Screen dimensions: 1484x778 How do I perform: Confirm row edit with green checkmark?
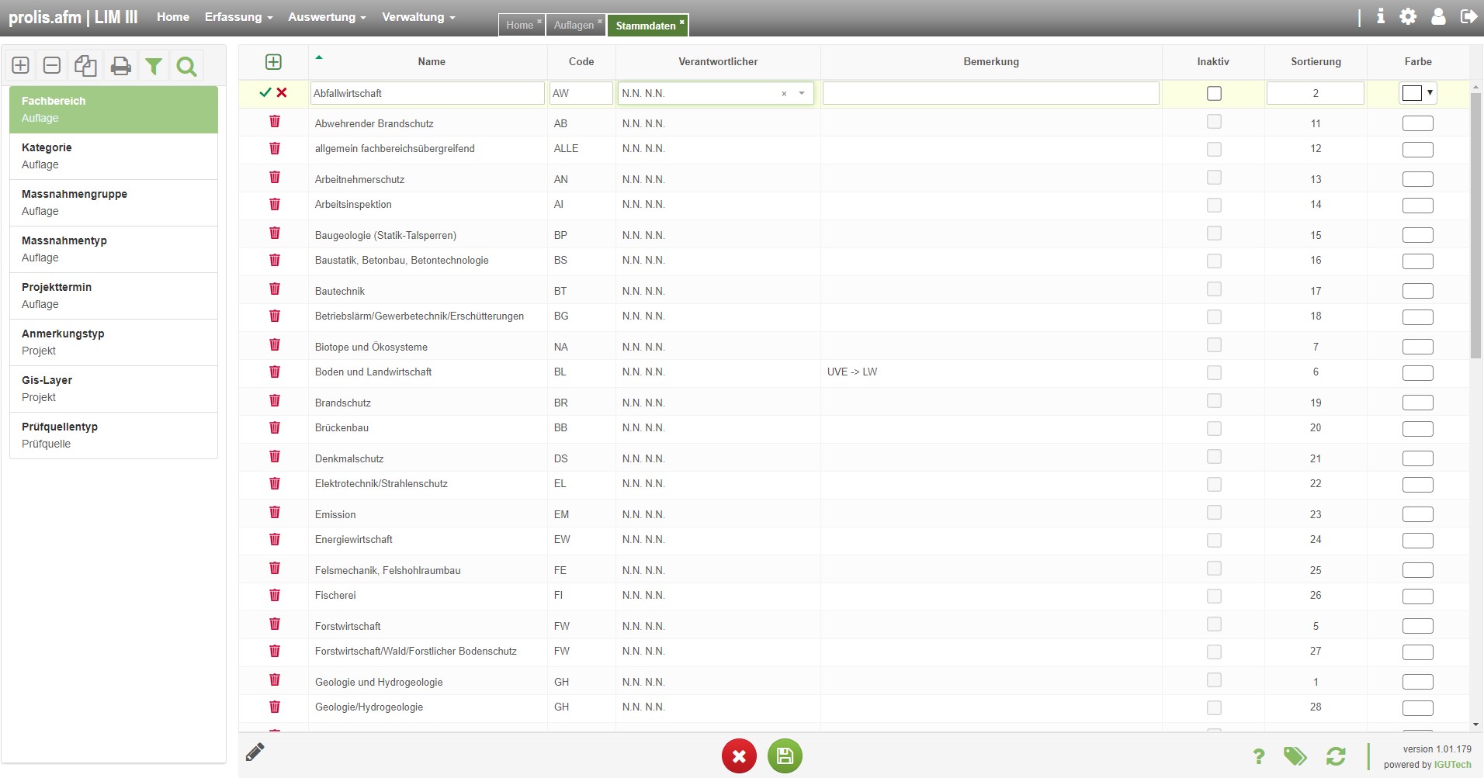(x=265, y=92)
